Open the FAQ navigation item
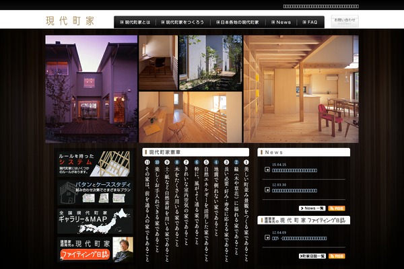The height and width of the screenshot is (269, 404). pyautogui.click(x=310, y=22)
